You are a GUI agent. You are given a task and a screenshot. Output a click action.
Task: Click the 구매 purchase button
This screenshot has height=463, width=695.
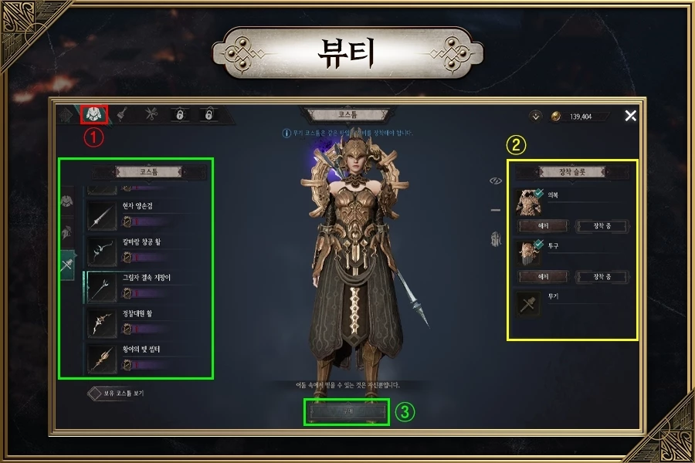pyautogui.click(x=347, y=412)
